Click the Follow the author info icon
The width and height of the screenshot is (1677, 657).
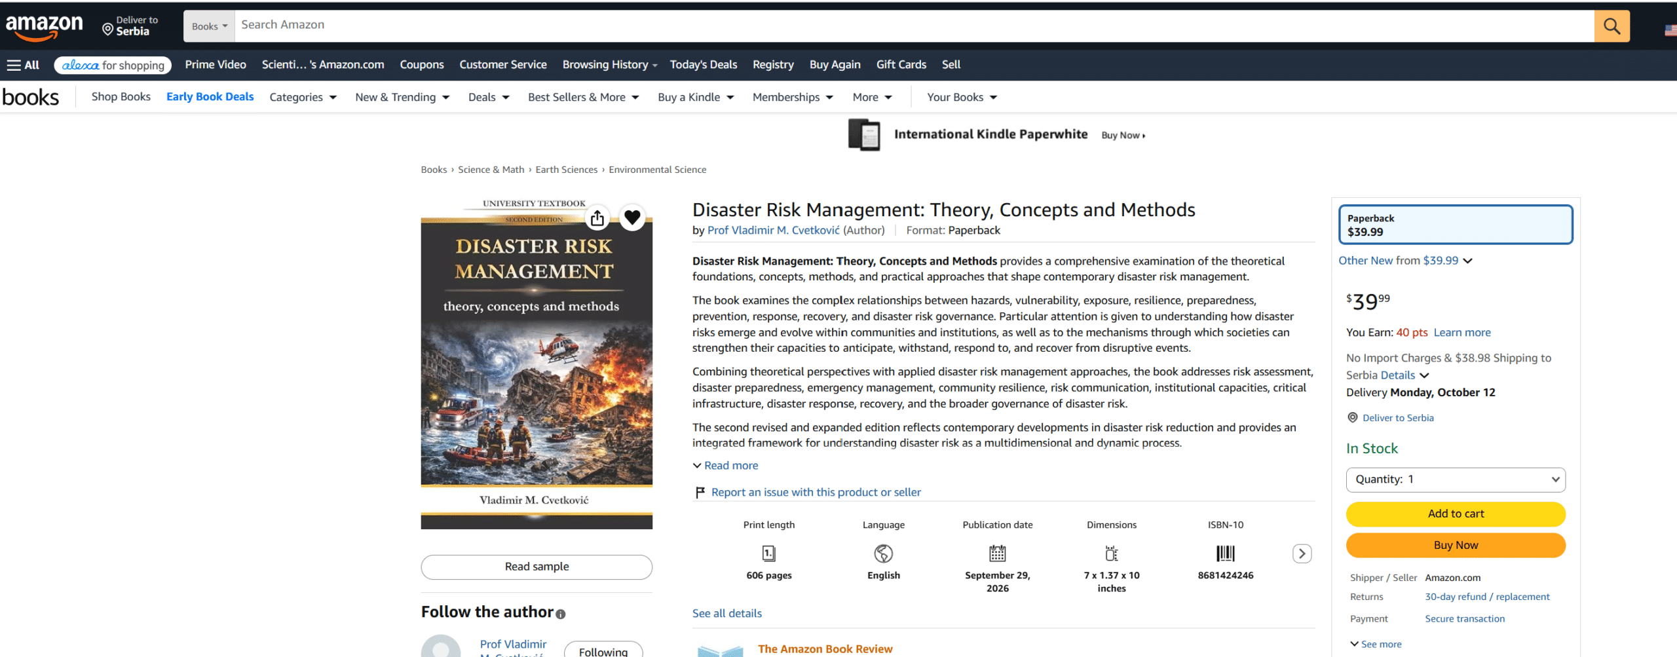coord(561,614)
